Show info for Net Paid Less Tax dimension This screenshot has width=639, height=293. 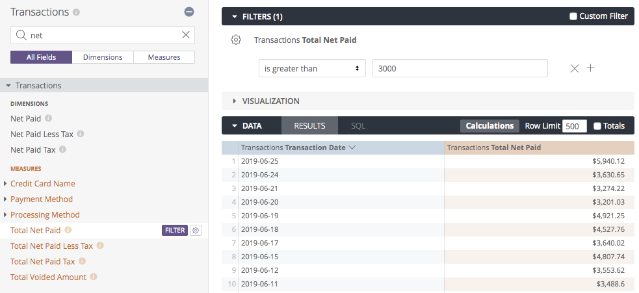(x=81, y=134)
